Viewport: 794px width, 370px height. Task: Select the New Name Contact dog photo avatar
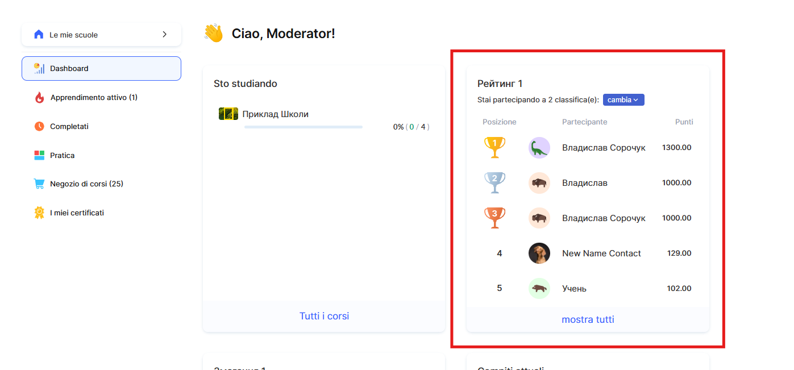pyautogui.click(x=539, y=253)
